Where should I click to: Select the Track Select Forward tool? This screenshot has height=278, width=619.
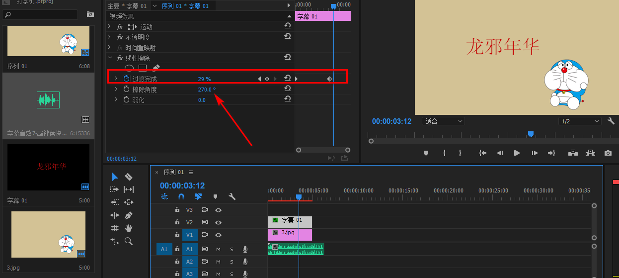[115, 189]
